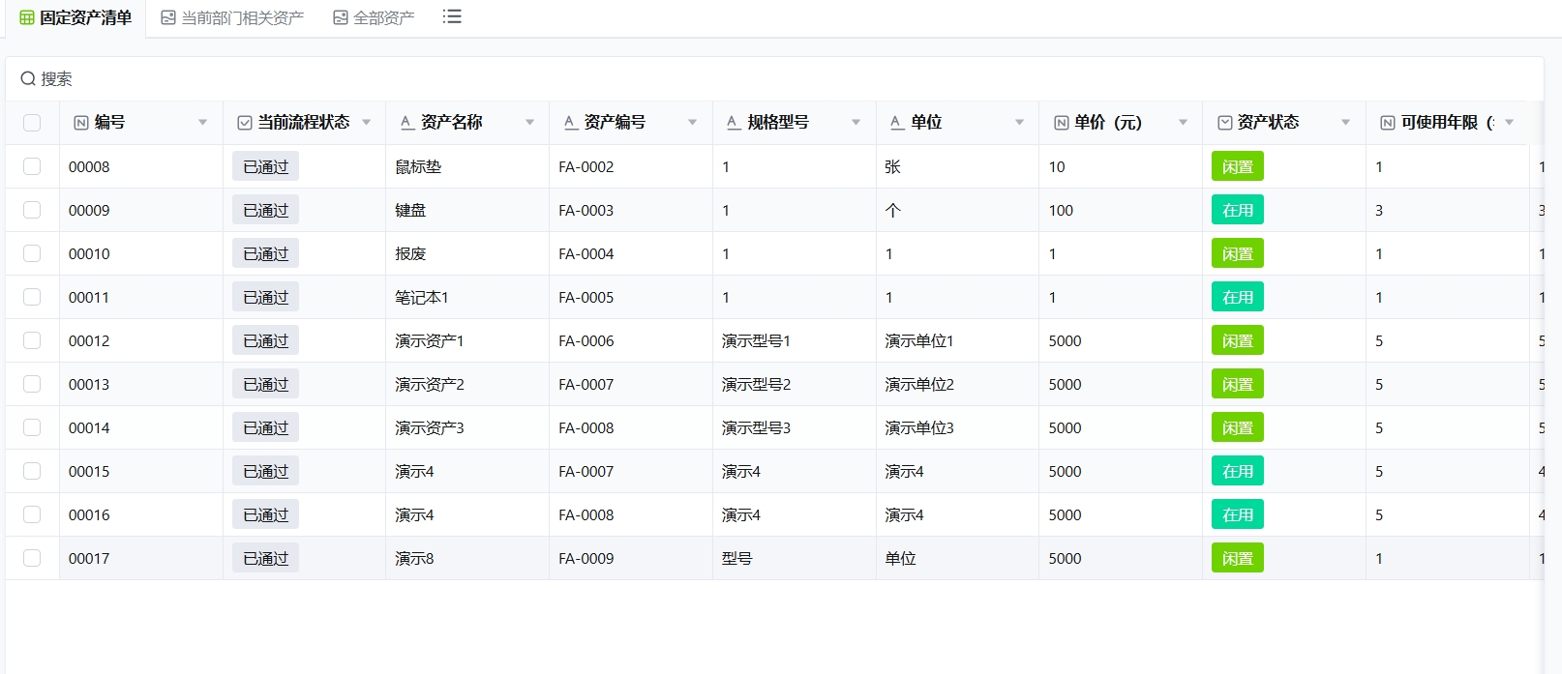Switch to the 全部资产 tab

[x=374, y=17]
